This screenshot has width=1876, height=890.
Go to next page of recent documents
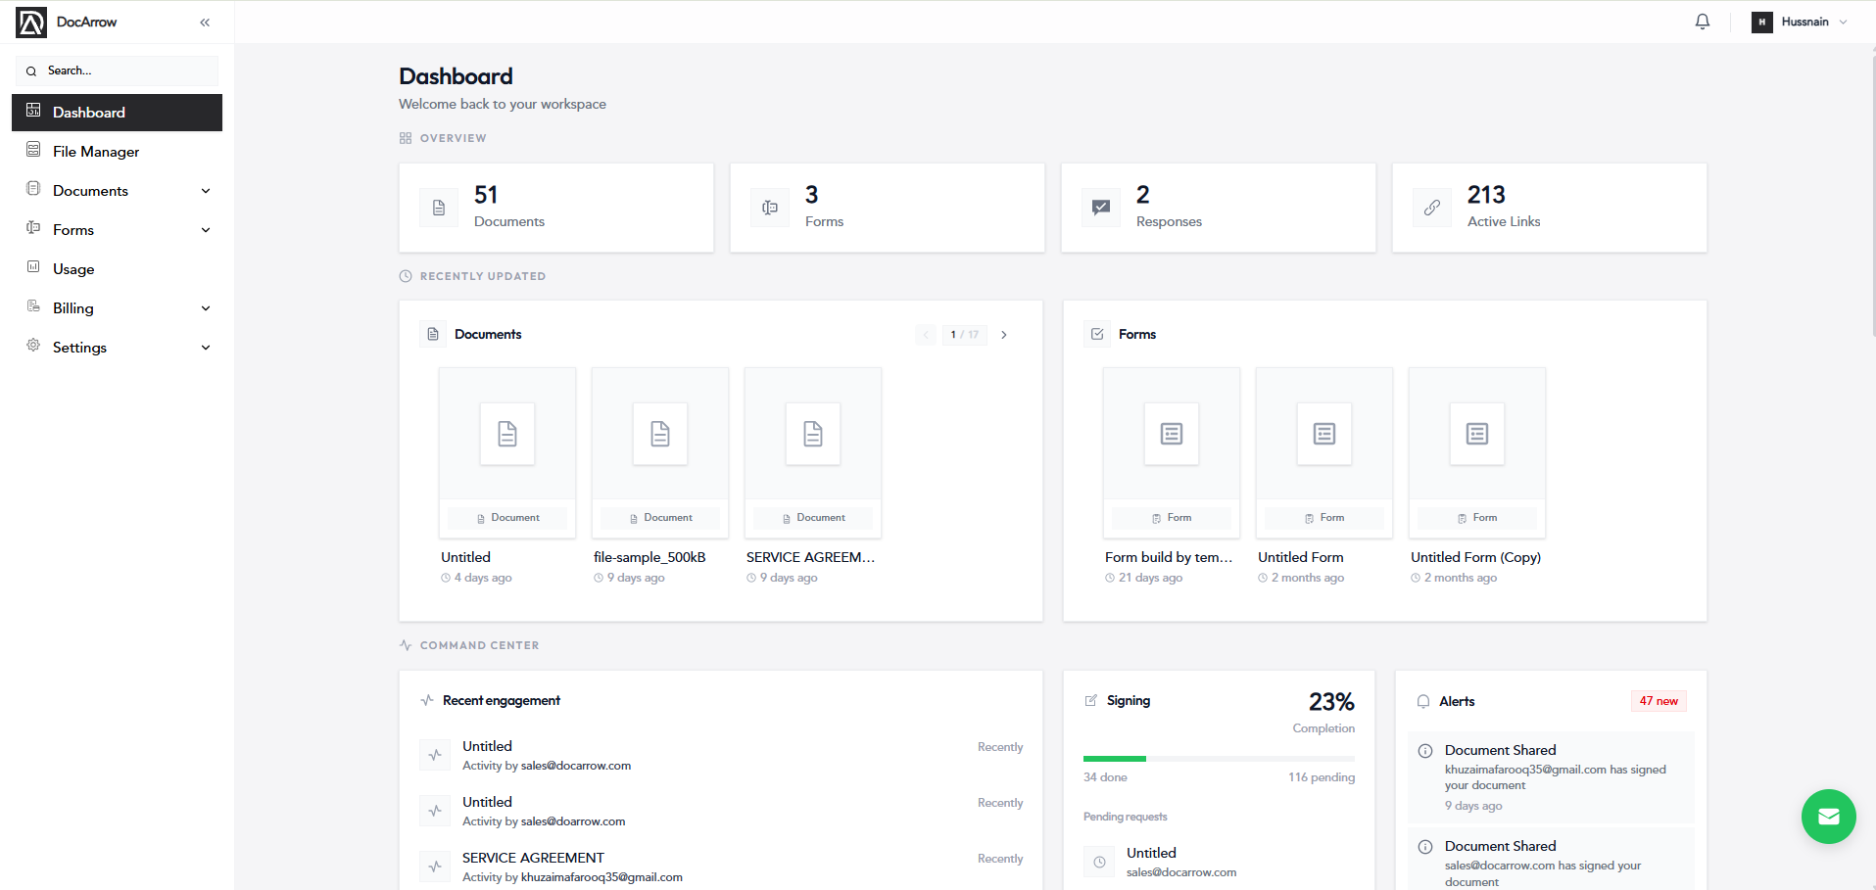1004,335
